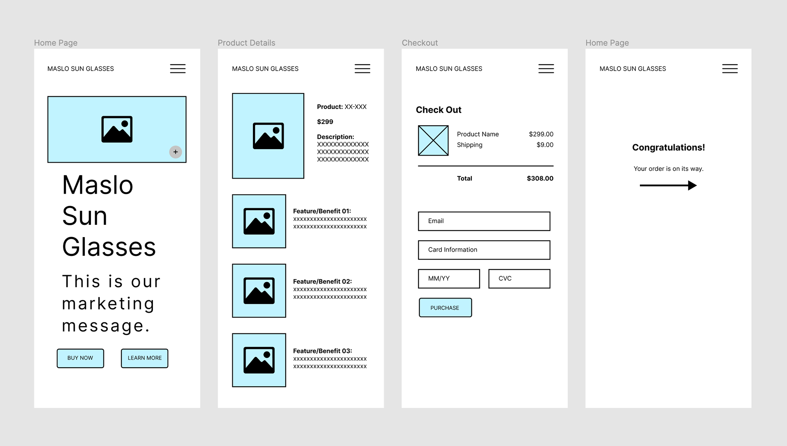Select main product image in Product Details

(x=268, y=136)
